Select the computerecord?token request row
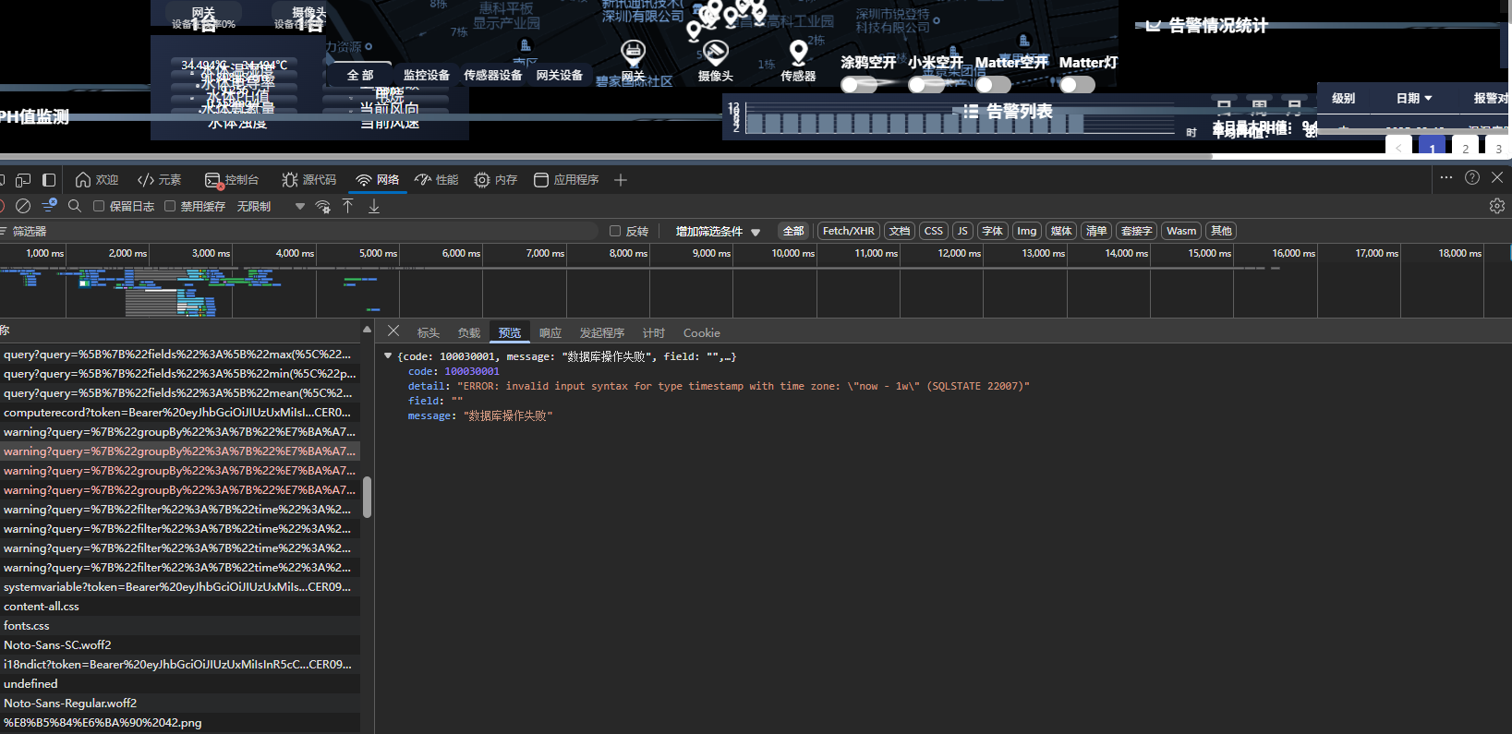Image resolution: width=1512 pixels, height=734 pixels. pos(180,413)
